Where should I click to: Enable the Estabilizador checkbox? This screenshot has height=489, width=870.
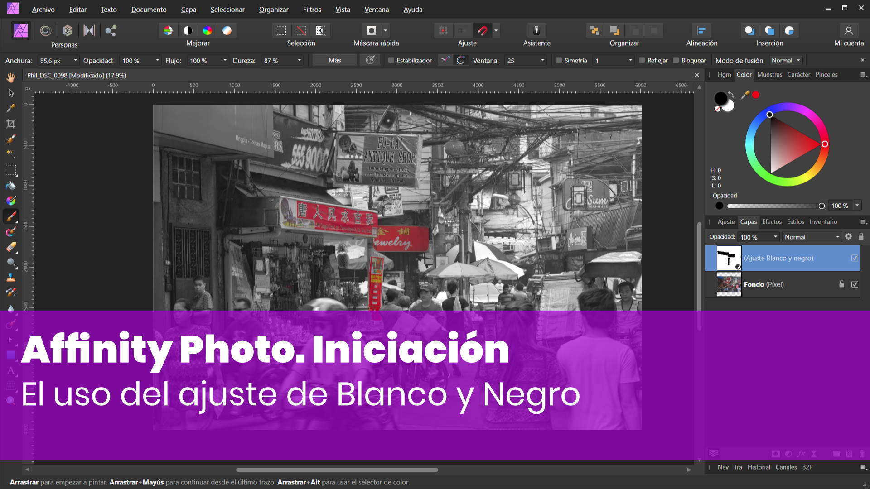point(391,60)
